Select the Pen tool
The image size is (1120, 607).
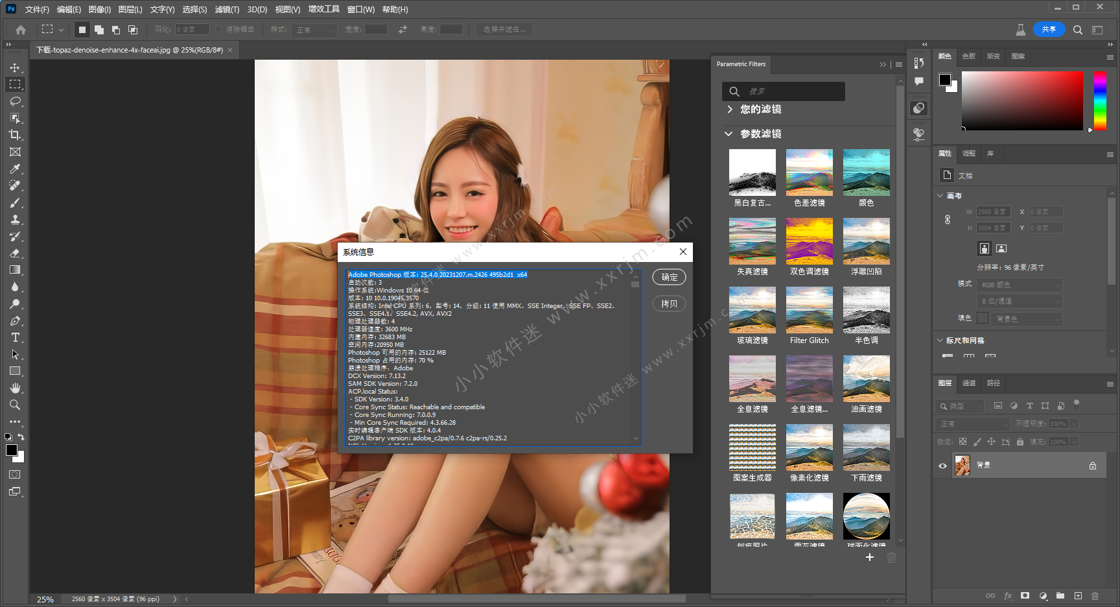point(15,320)
